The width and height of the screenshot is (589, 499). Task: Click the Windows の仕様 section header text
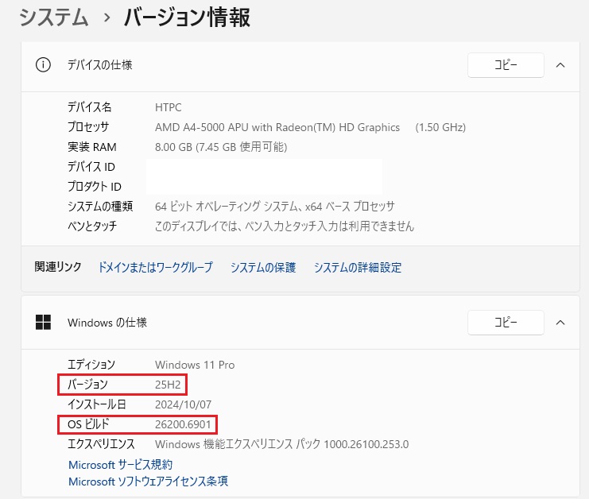coord(107,323)
